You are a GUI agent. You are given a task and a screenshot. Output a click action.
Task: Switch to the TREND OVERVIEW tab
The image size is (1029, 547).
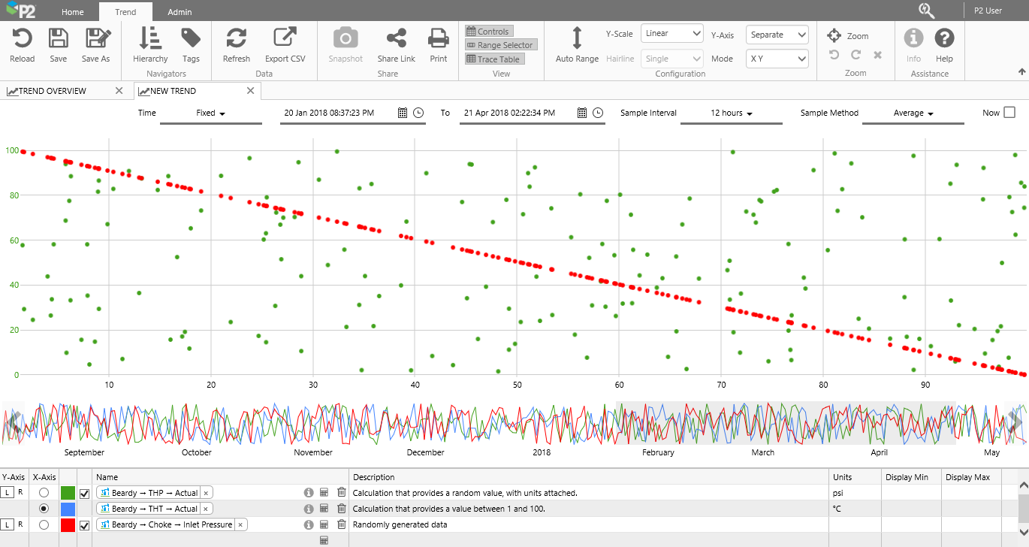point(53,91)
